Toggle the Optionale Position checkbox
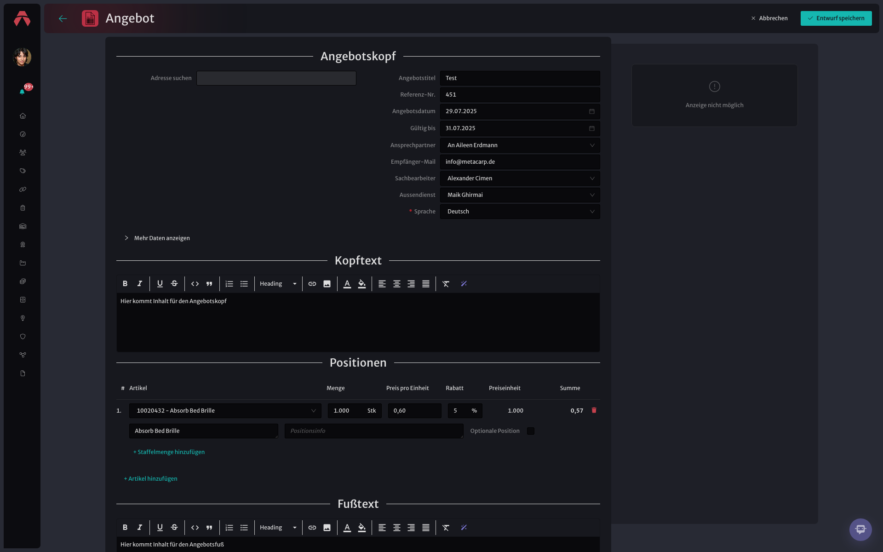This screenshot has height=552, width=883. click(531, 431)
